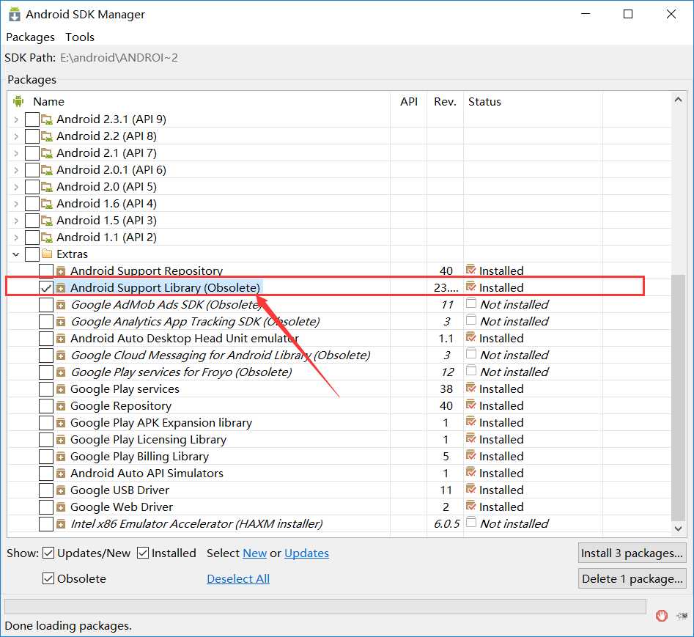Click the Extras folder icon
The width and height of the screenshot is (694, 637).
[x=46, y=254]
